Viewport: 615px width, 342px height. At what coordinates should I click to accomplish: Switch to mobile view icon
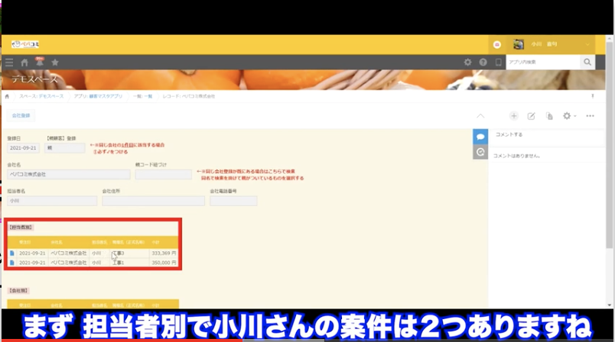(498, 63)
